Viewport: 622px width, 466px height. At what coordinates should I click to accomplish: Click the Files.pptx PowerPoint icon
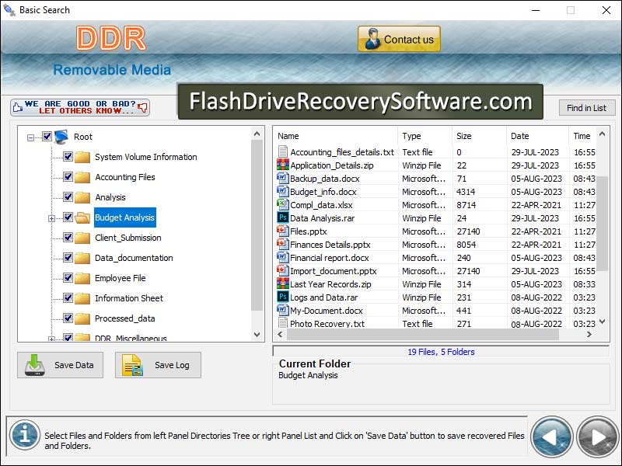pyautogui.click(x=283, y=231)
